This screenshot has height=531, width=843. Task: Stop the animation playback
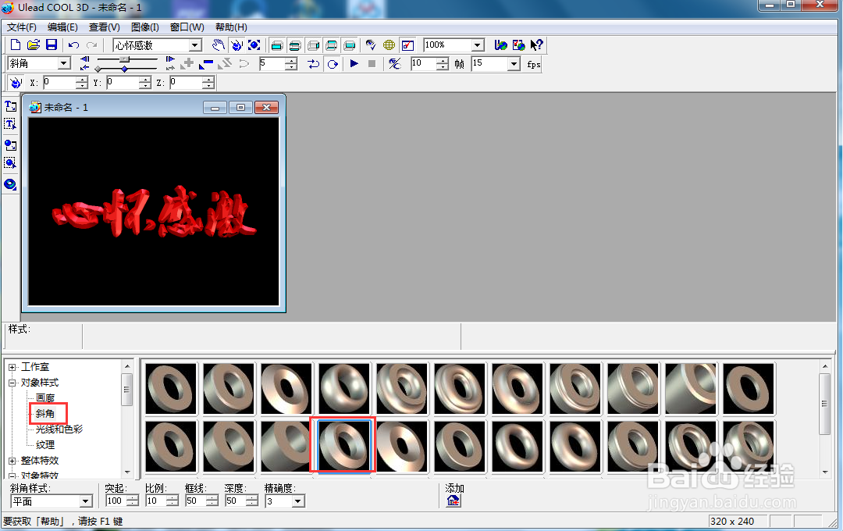coord(372,63)
